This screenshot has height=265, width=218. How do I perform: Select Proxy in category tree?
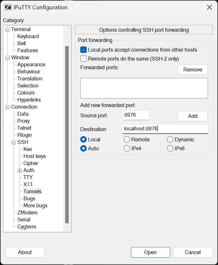point(23,121)
